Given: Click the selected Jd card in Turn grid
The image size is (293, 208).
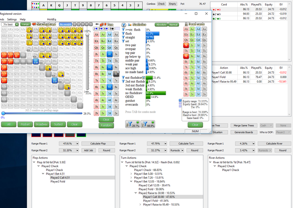Looking at the screenshot, I should coord(110,54).
